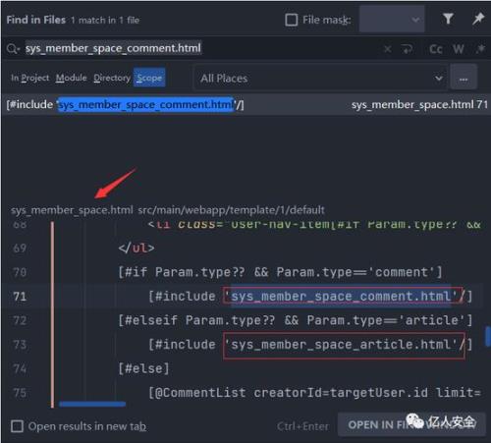The height and width of the screenshot is (443, 491).
Task: Select the sys_member_space.html 71 search result
Action: coord(245,105)
